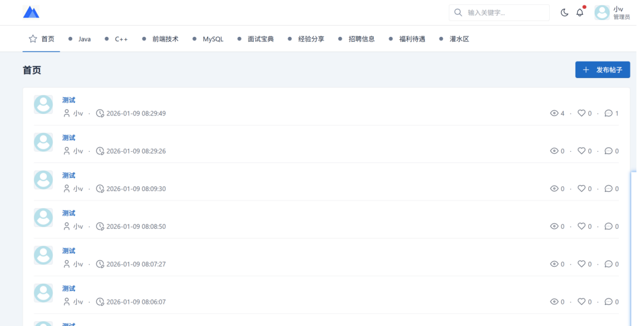Open the 测试 post dated 08:07:27
637x326 pixels.
69,251
